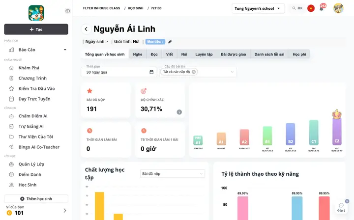
Task: Click the Kiểm Tra Đầu Vào star icon
Action: [x=11, y=88]
